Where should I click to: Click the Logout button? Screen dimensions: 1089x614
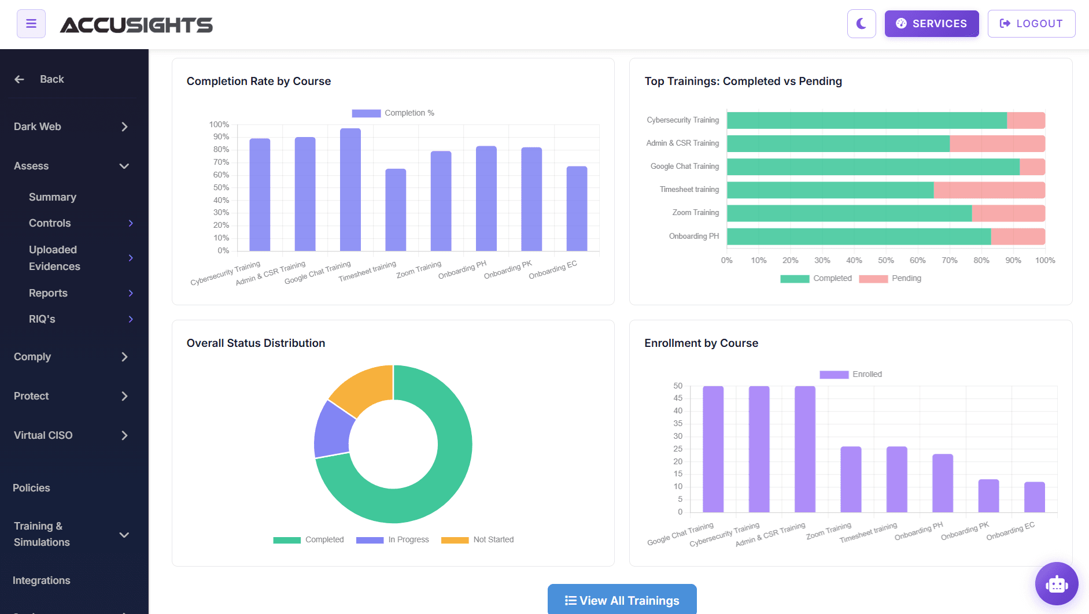click(1031, 24)
